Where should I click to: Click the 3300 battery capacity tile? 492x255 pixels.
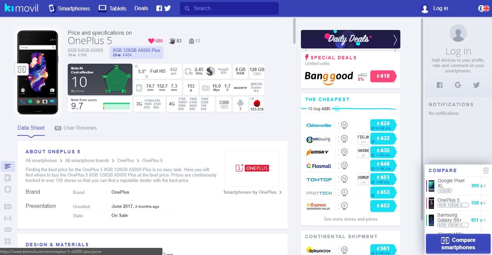pyautogui.click(x=224, y=104)
